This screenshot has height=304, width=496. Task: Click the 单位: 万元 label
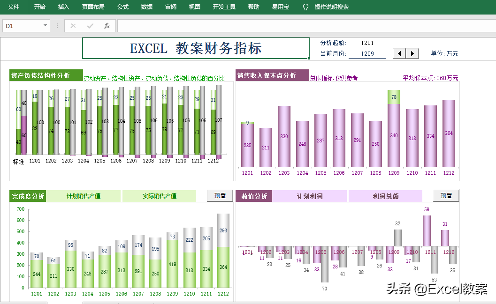(x=444, y=54)
